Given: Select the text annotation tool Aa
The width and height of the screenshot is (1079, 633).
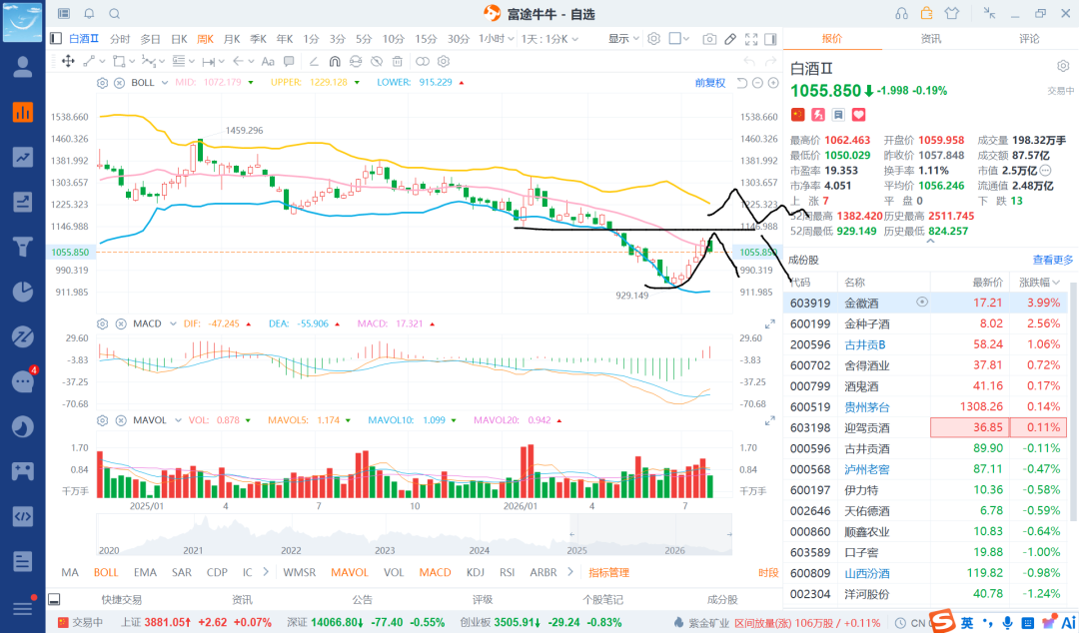Looking at the screenshot, I should pos(268,61).
